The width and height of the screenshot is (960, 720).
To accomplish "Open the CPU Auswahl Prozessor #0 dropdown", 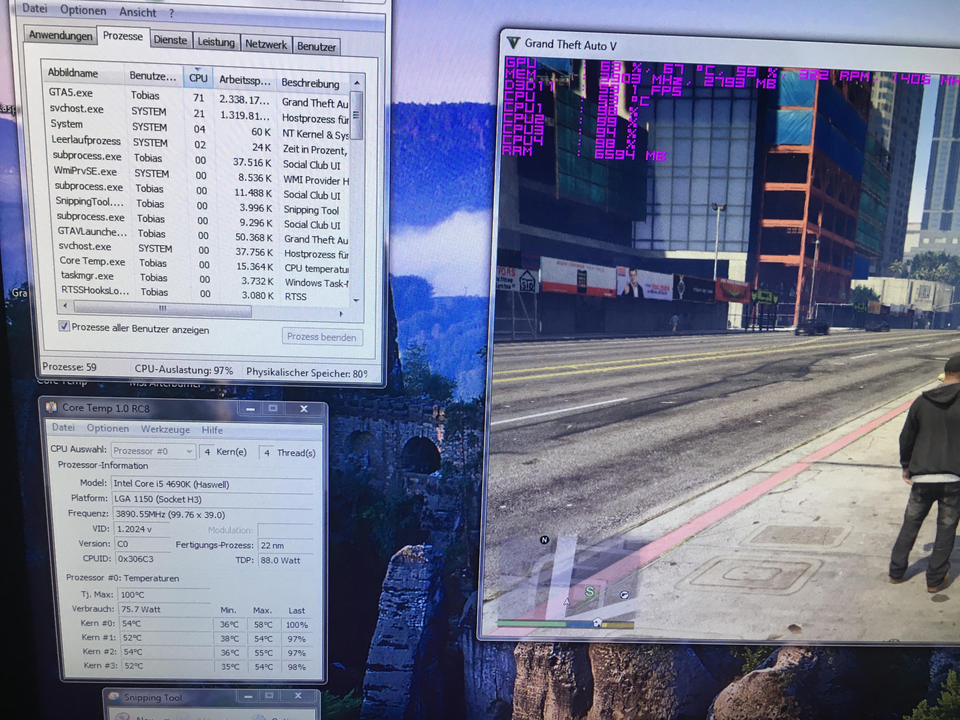I will 153,451.
